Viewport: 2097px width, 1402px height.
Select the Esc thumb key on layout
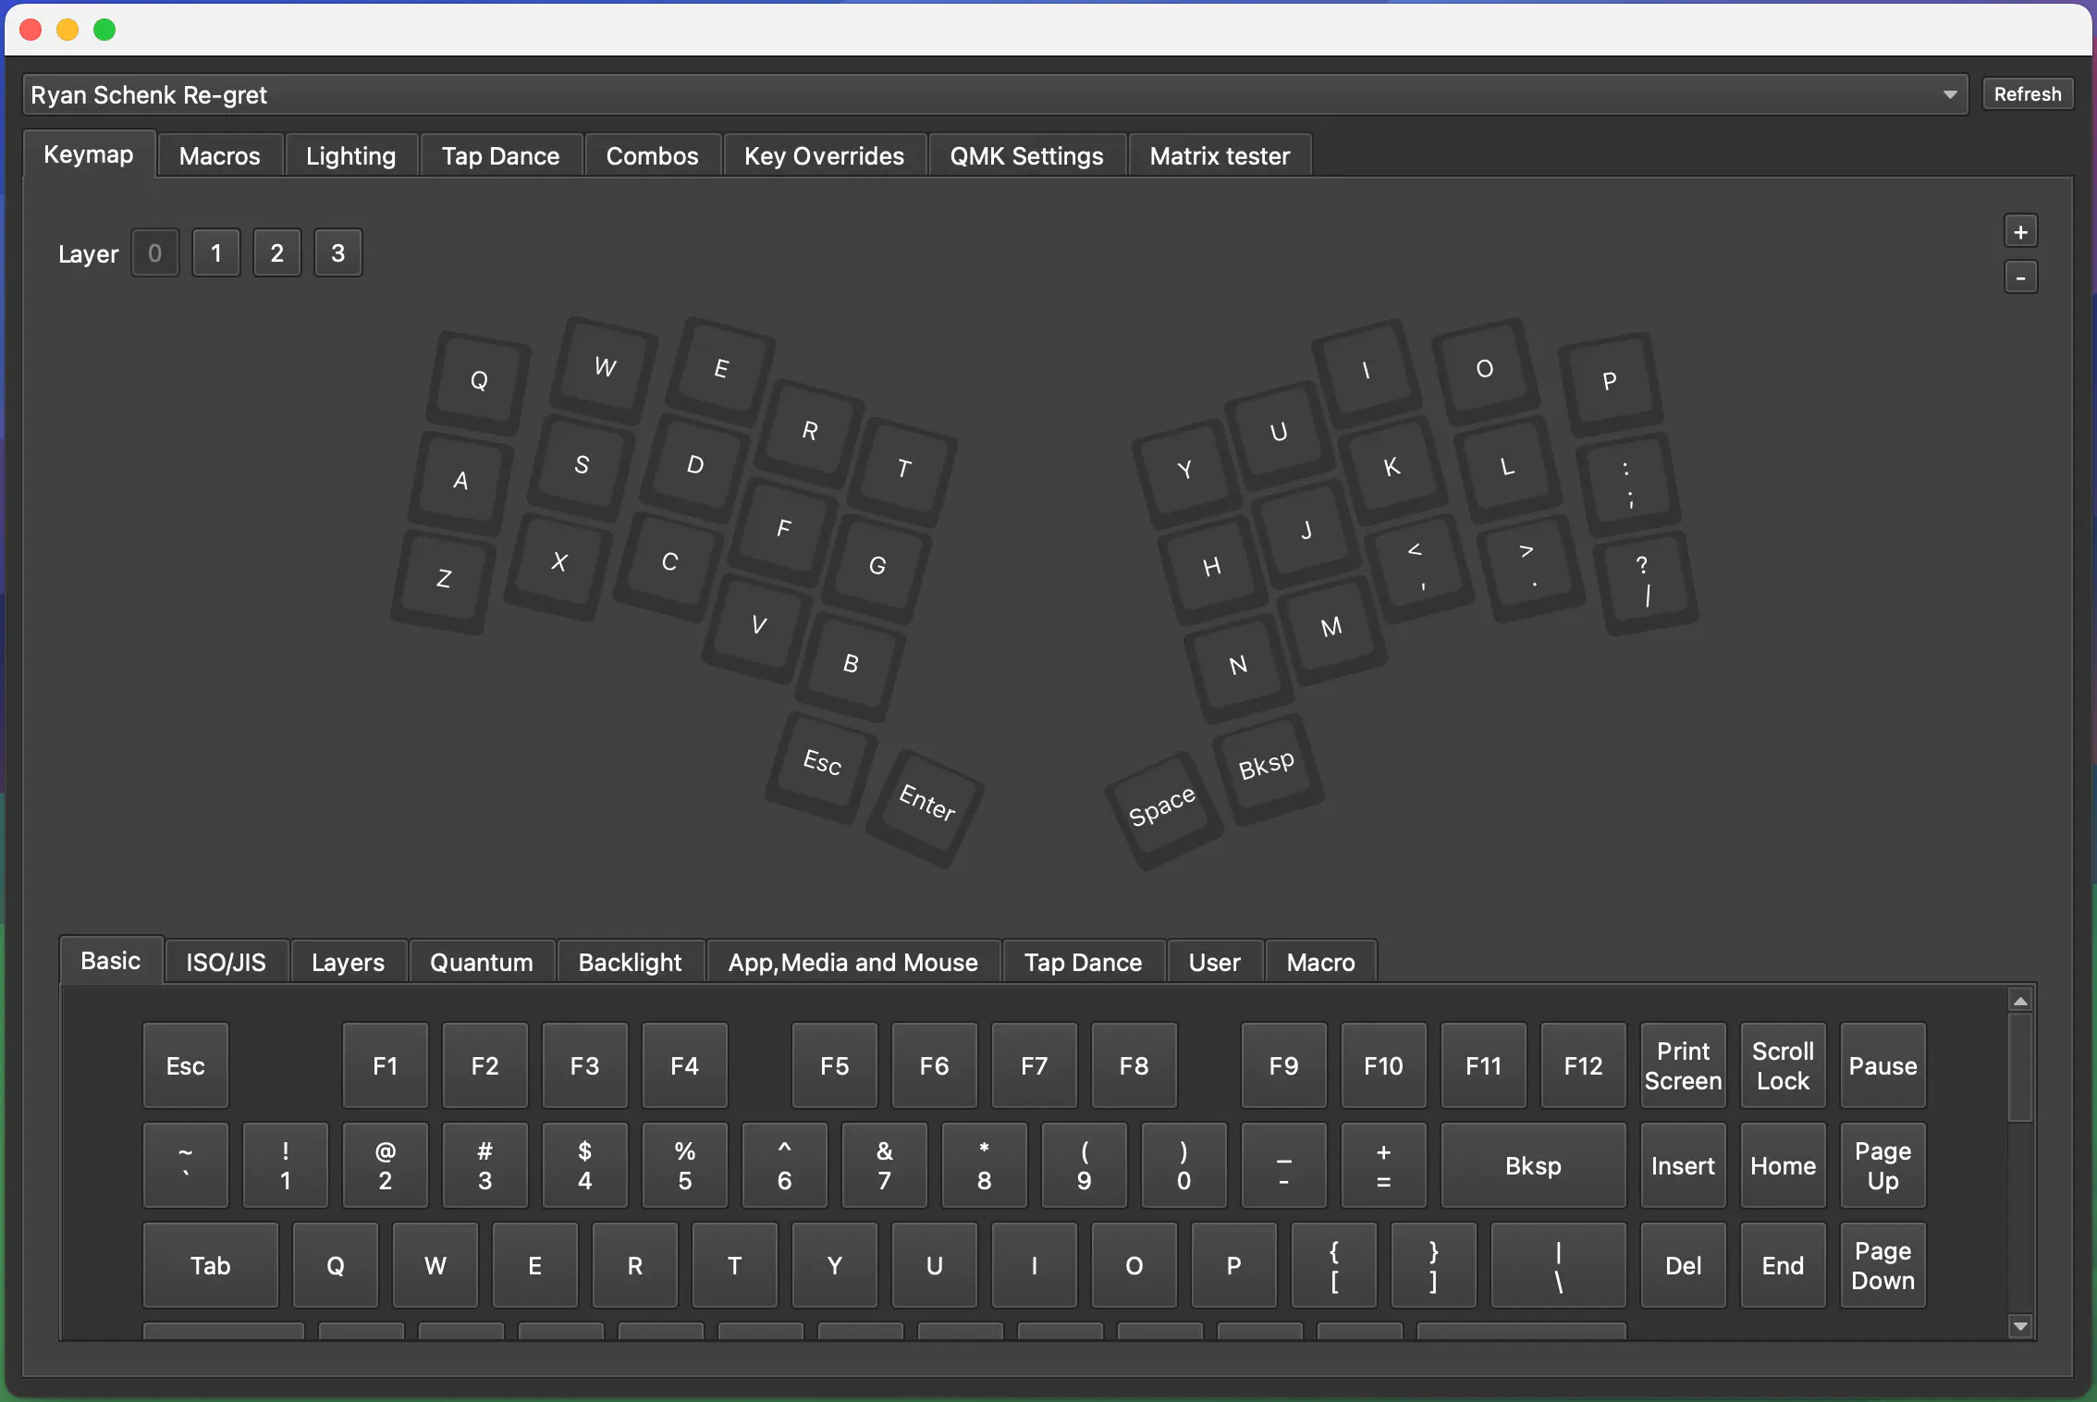coord(821,764)
